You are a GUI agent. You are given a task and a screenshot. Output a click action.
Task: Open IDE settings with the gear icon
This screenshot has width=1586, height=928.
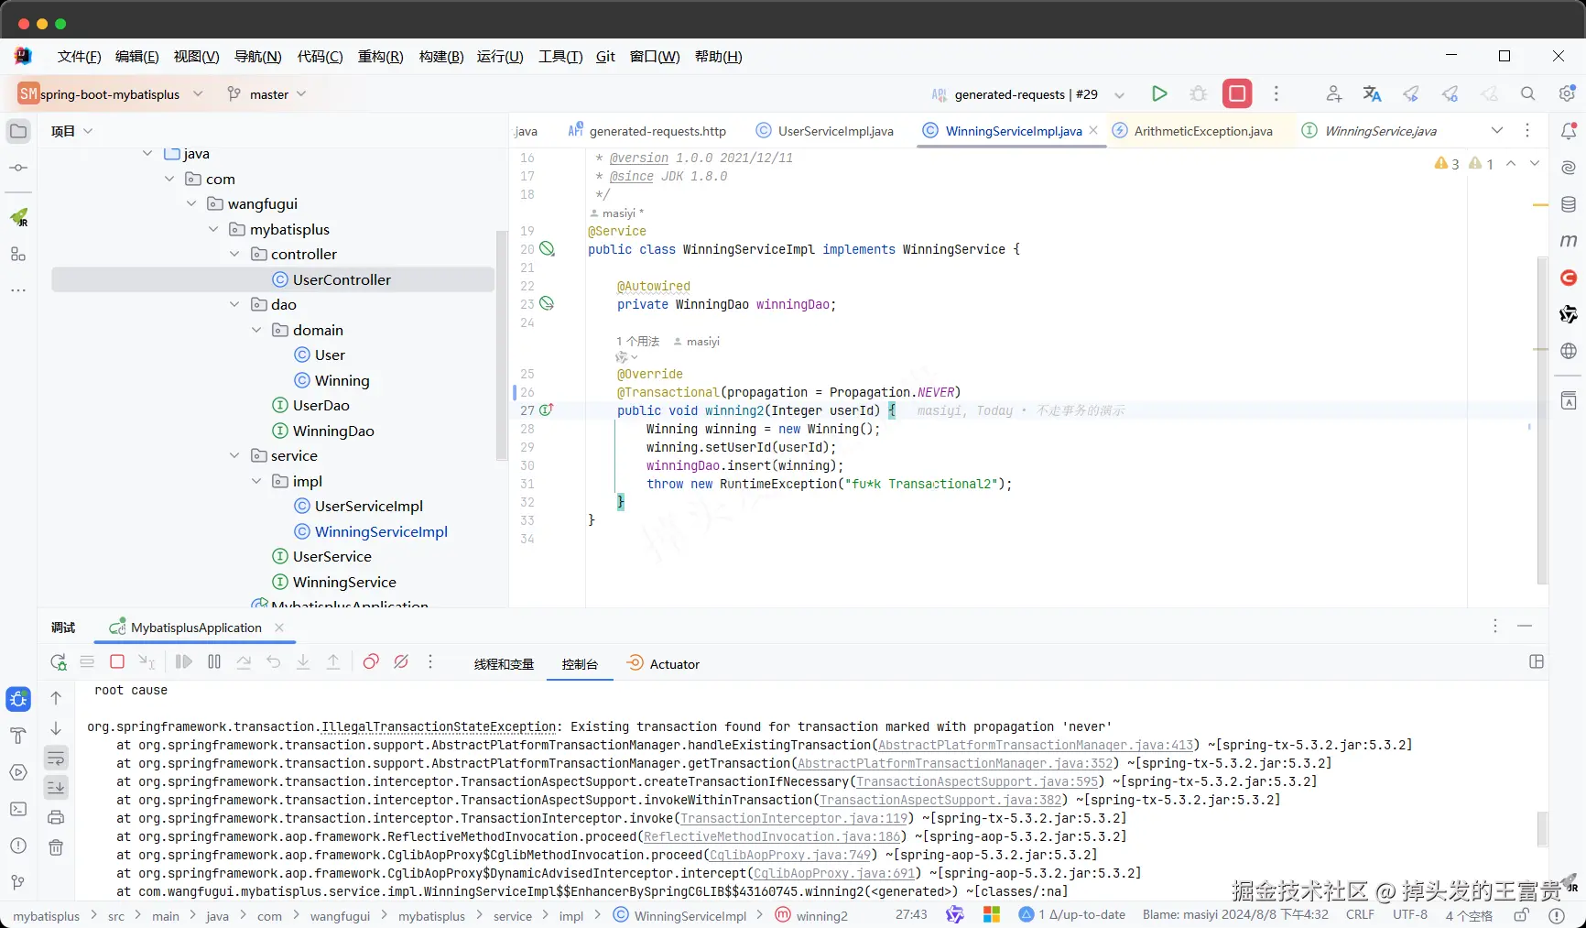[1567, 93]
